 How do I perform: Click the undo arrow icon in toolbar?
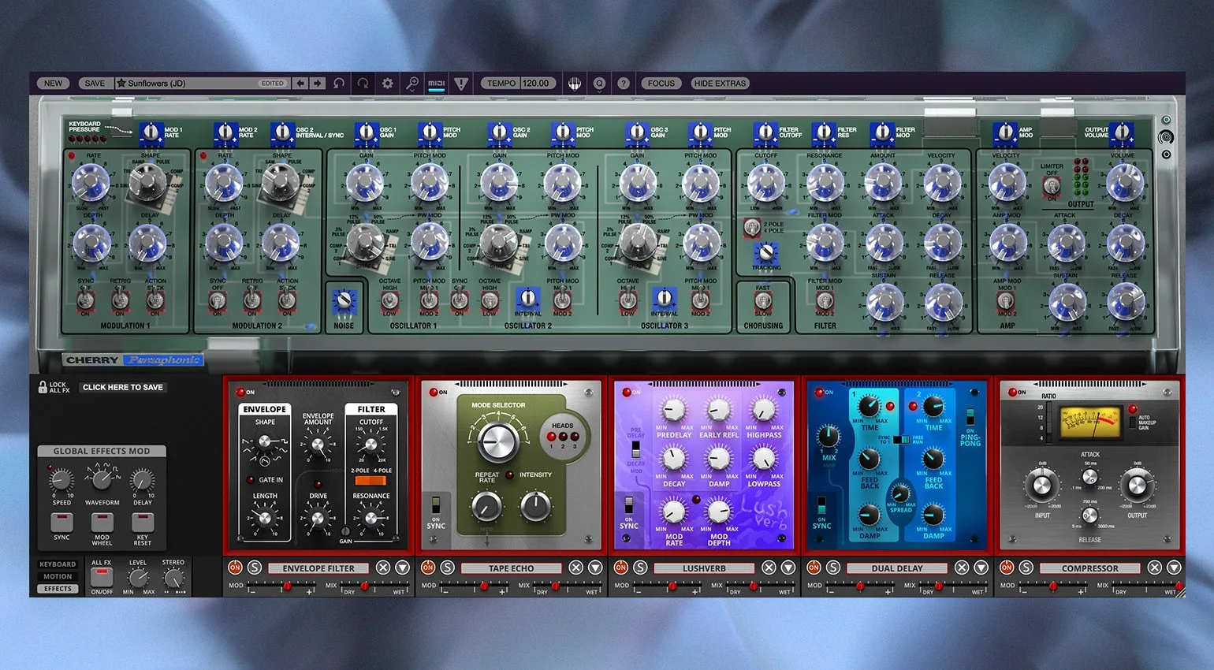point(338,83)
